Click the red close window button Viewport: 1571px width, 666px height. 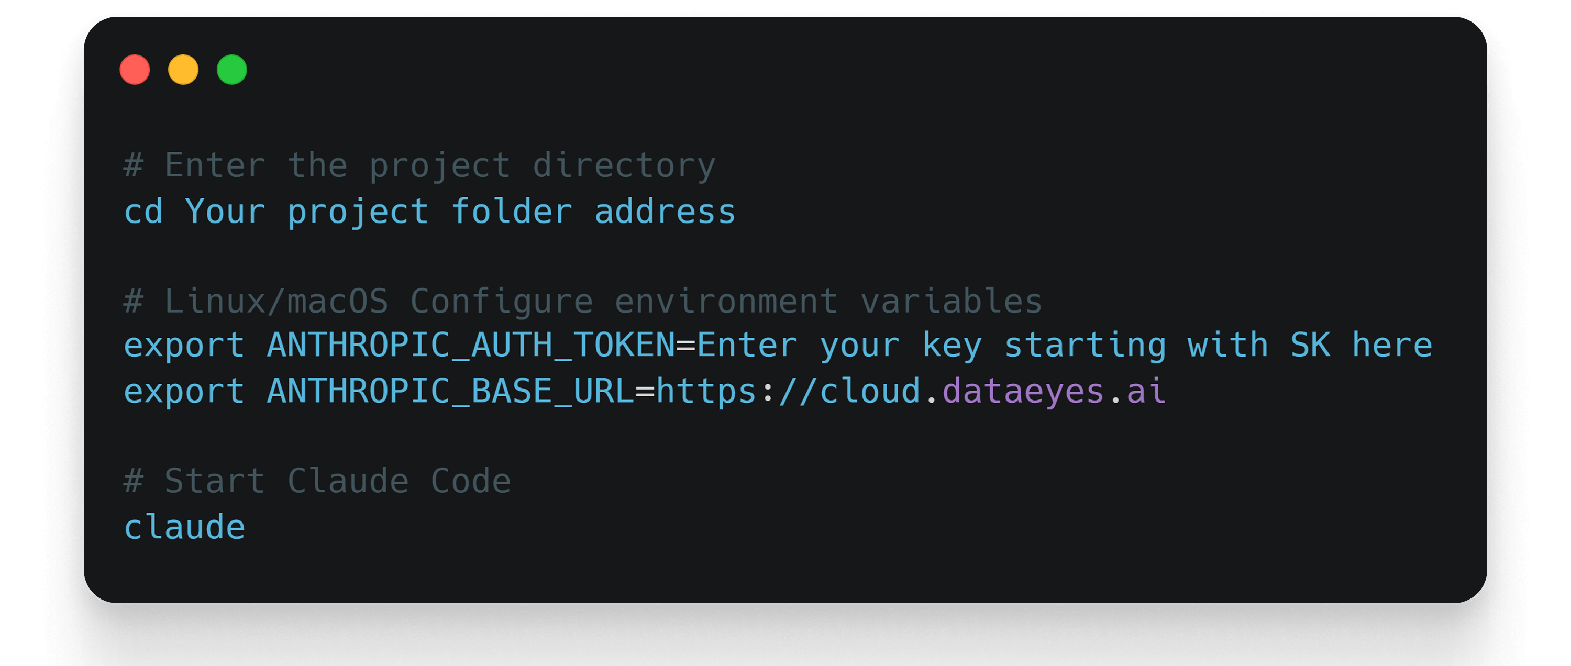[135, 70]
